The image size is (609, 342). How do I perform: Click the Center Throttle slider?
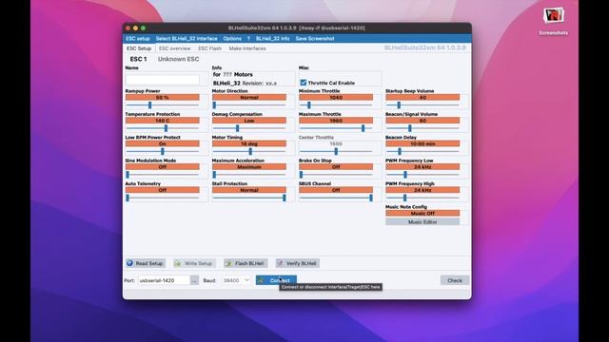point(336,152)
